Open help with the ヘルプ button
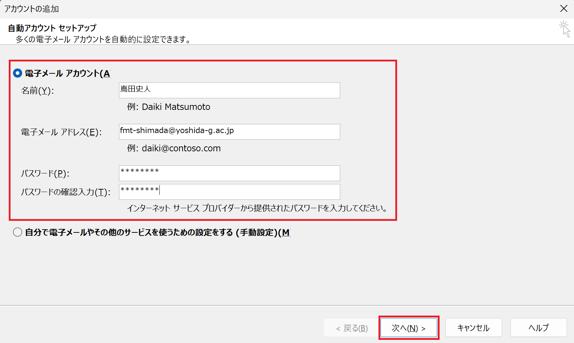The image size is (574, 343). point(538,328)
